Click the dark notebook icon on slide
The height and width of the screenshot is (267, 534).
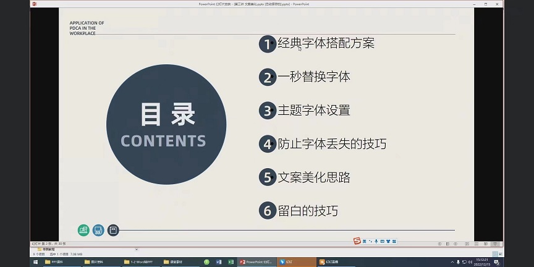coord(112,230)
